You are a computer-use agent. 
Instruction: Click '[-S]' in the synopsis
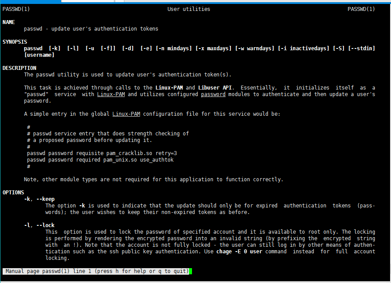339,48
